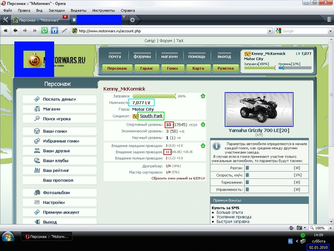334x251 pixels.
Task: Open Избранные гонки in sidebar
Action: [60, 141]
